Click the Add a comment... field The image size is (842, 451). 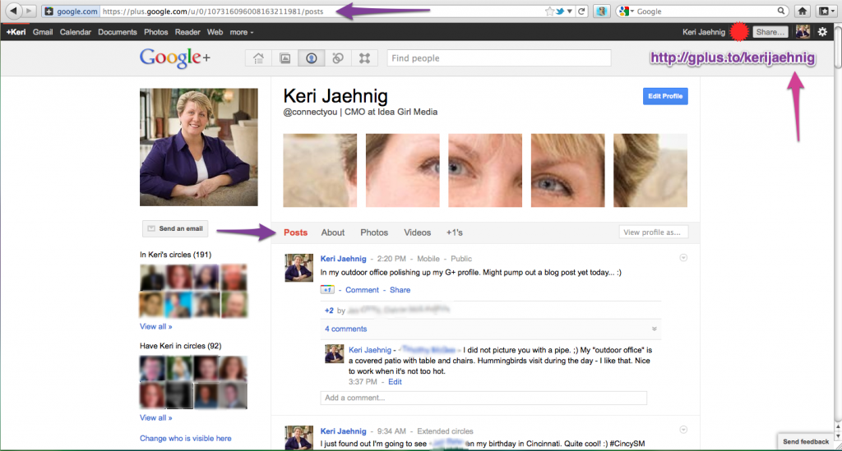(483, 398)
